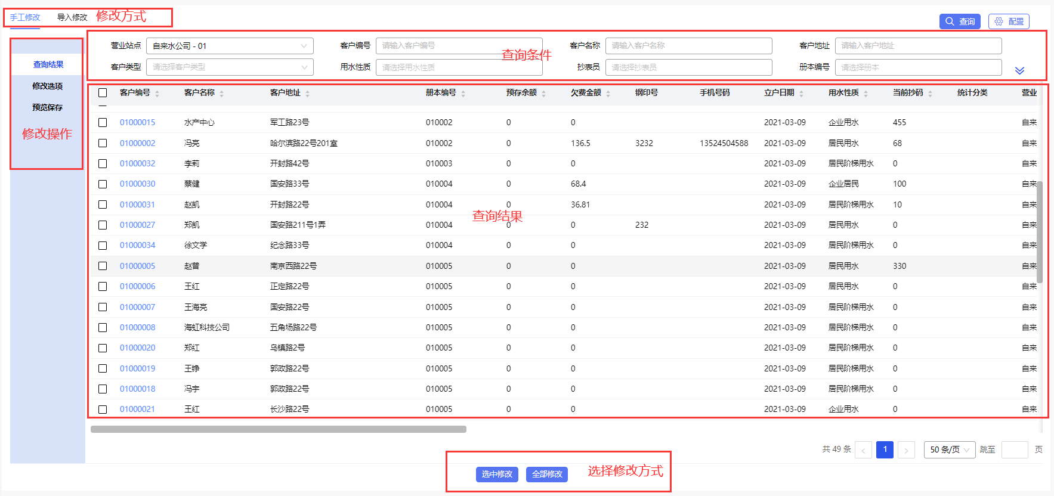Open the 册本编号 filter select
The height and width of the screenshot is (496, 1054).
pyautogui.click(x=918, y=67)
